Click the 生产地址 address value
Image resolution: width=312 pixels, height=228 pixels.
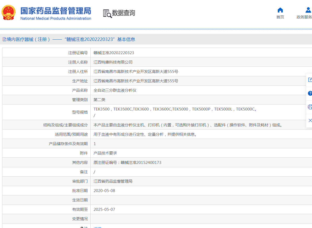coord(136,81)
